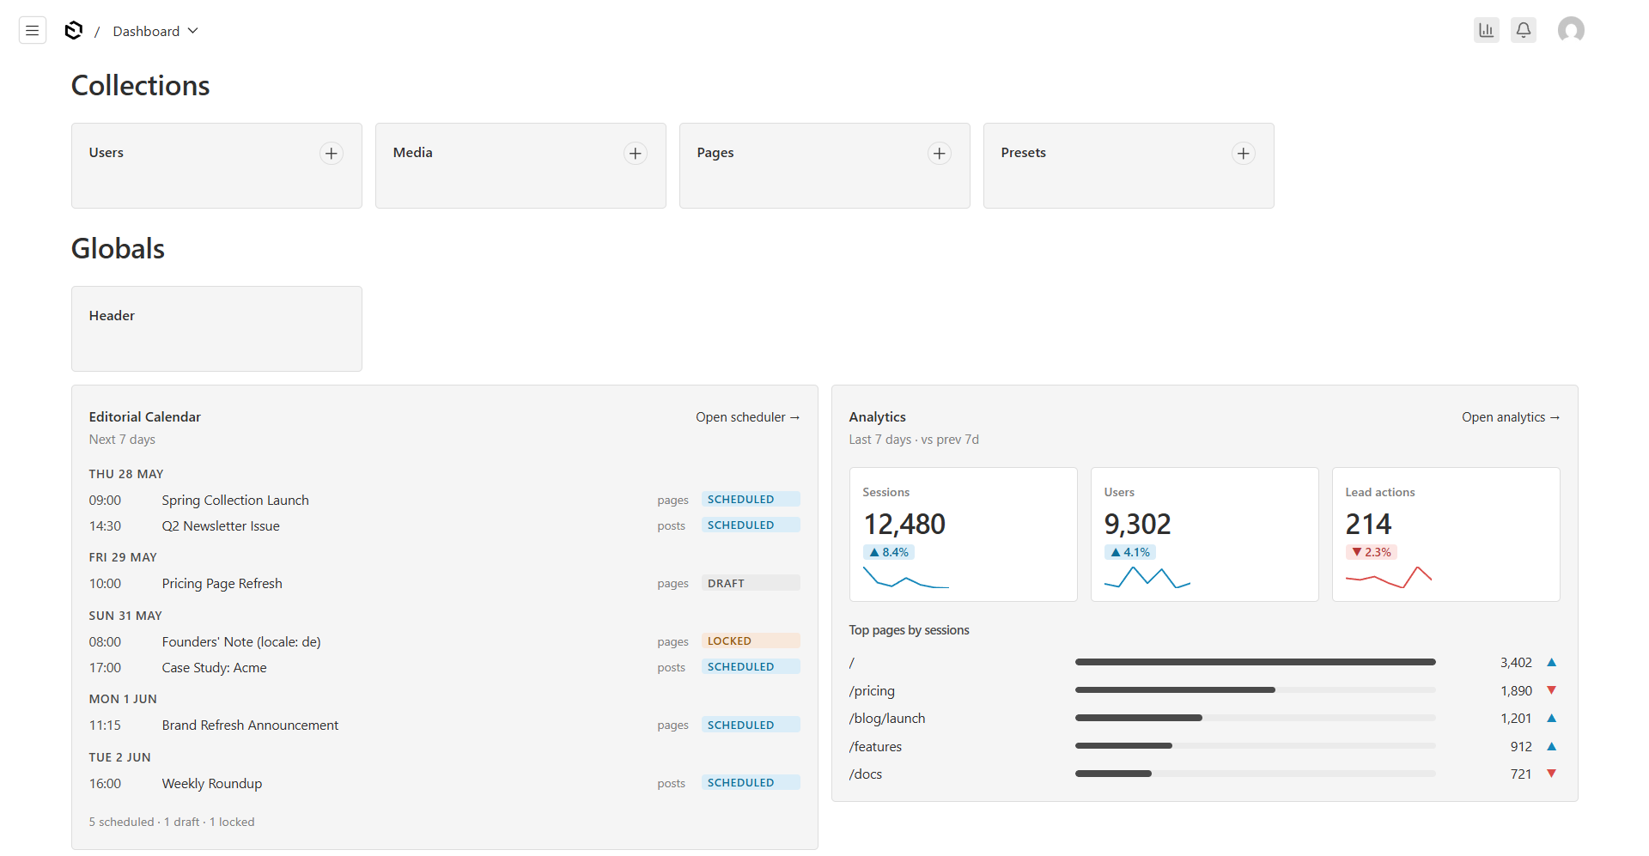This screenshot has height=856, width=1649.
Task: Open notifications bell icon
Action: [x=1524, y=30]
